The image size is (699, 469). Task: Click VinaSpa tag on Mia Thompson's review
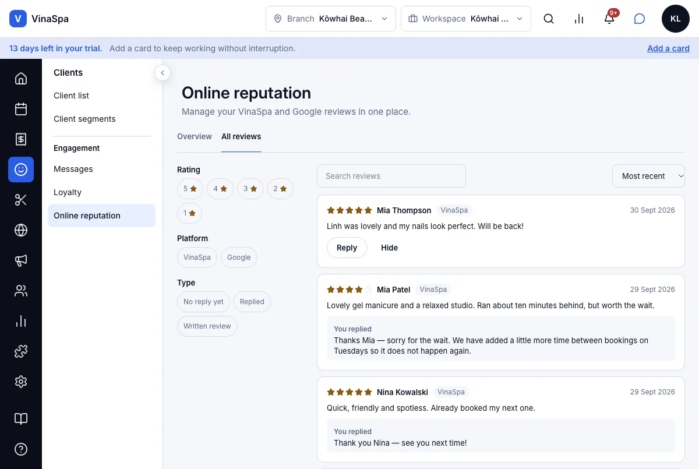coord(454,210)
